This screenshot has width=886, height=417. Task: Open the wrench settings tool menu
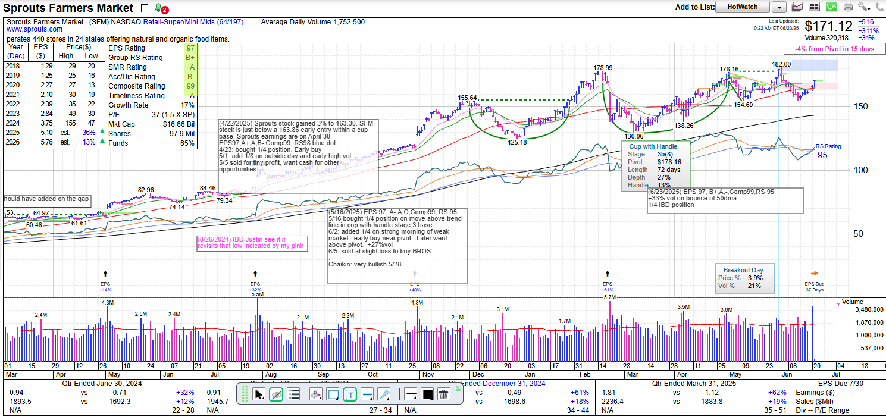click(x=864, y=7)
